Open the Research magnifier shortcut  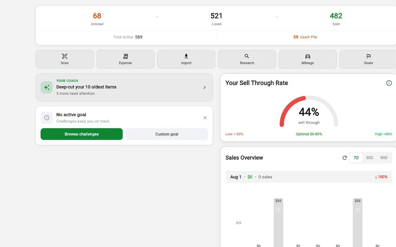tap(247, 59)
